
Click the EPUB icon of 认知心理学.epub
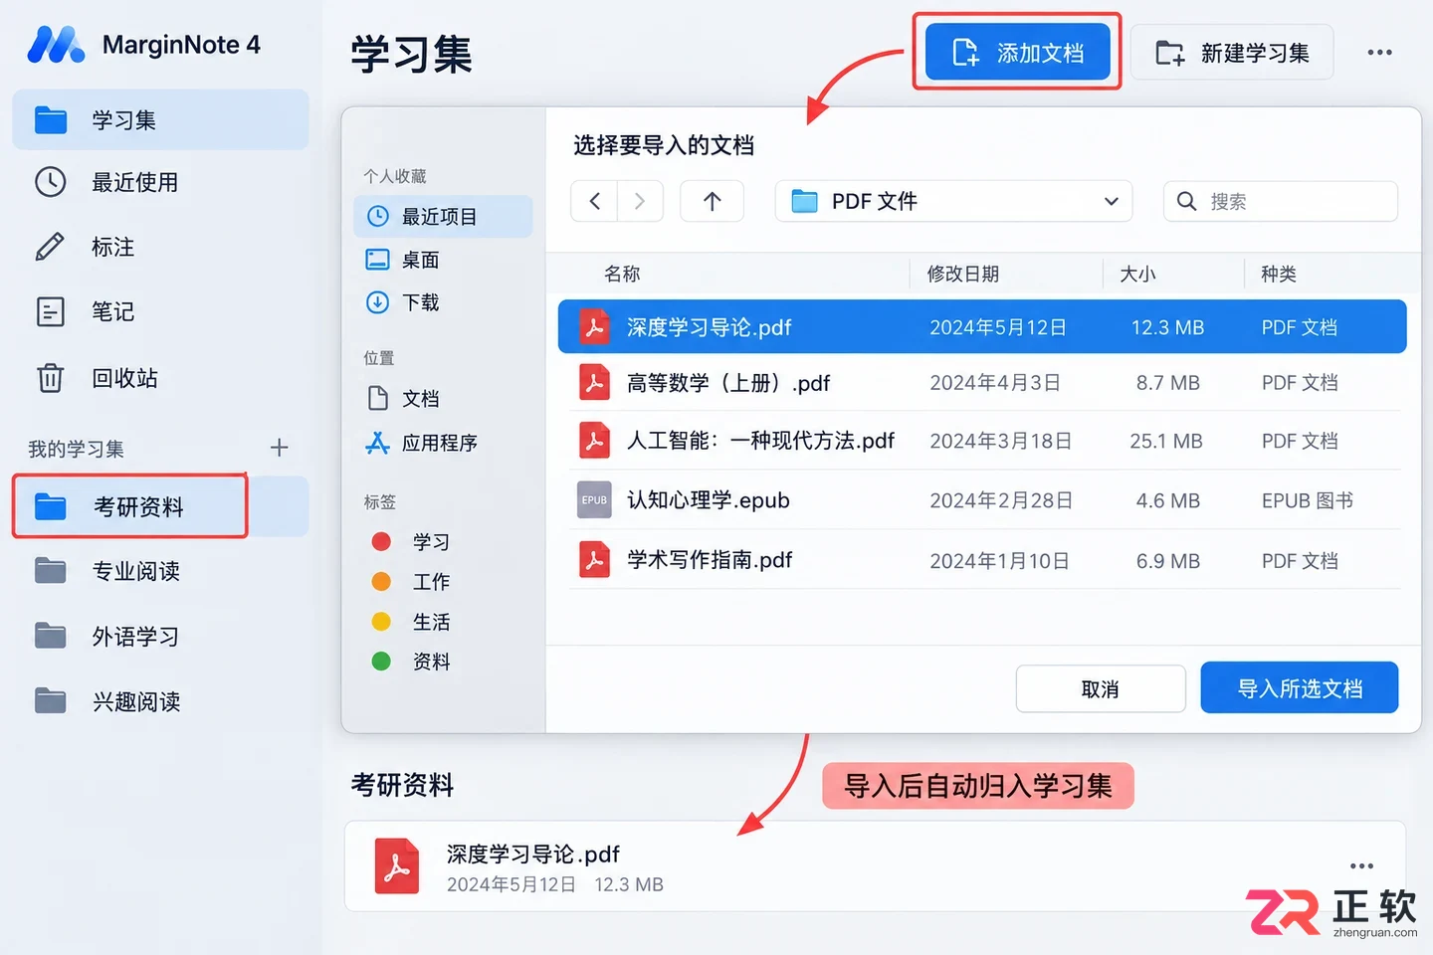coord(595,500)
